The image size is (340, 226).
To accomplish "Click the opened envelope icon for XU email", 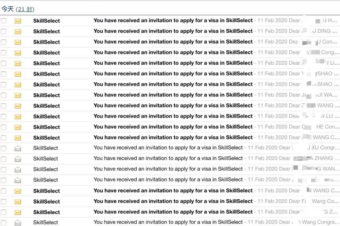I will 18,148.
